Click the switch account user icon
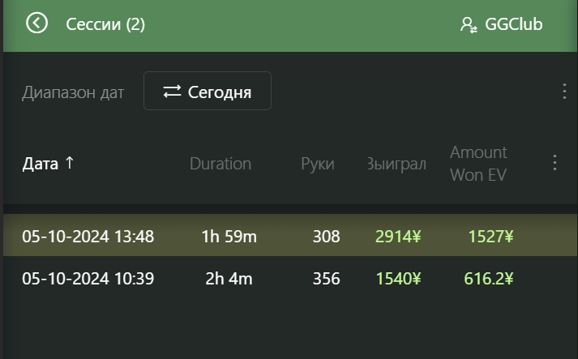This screenshot has height=359, width=578. pyautogui.click(x=469, y=25)
